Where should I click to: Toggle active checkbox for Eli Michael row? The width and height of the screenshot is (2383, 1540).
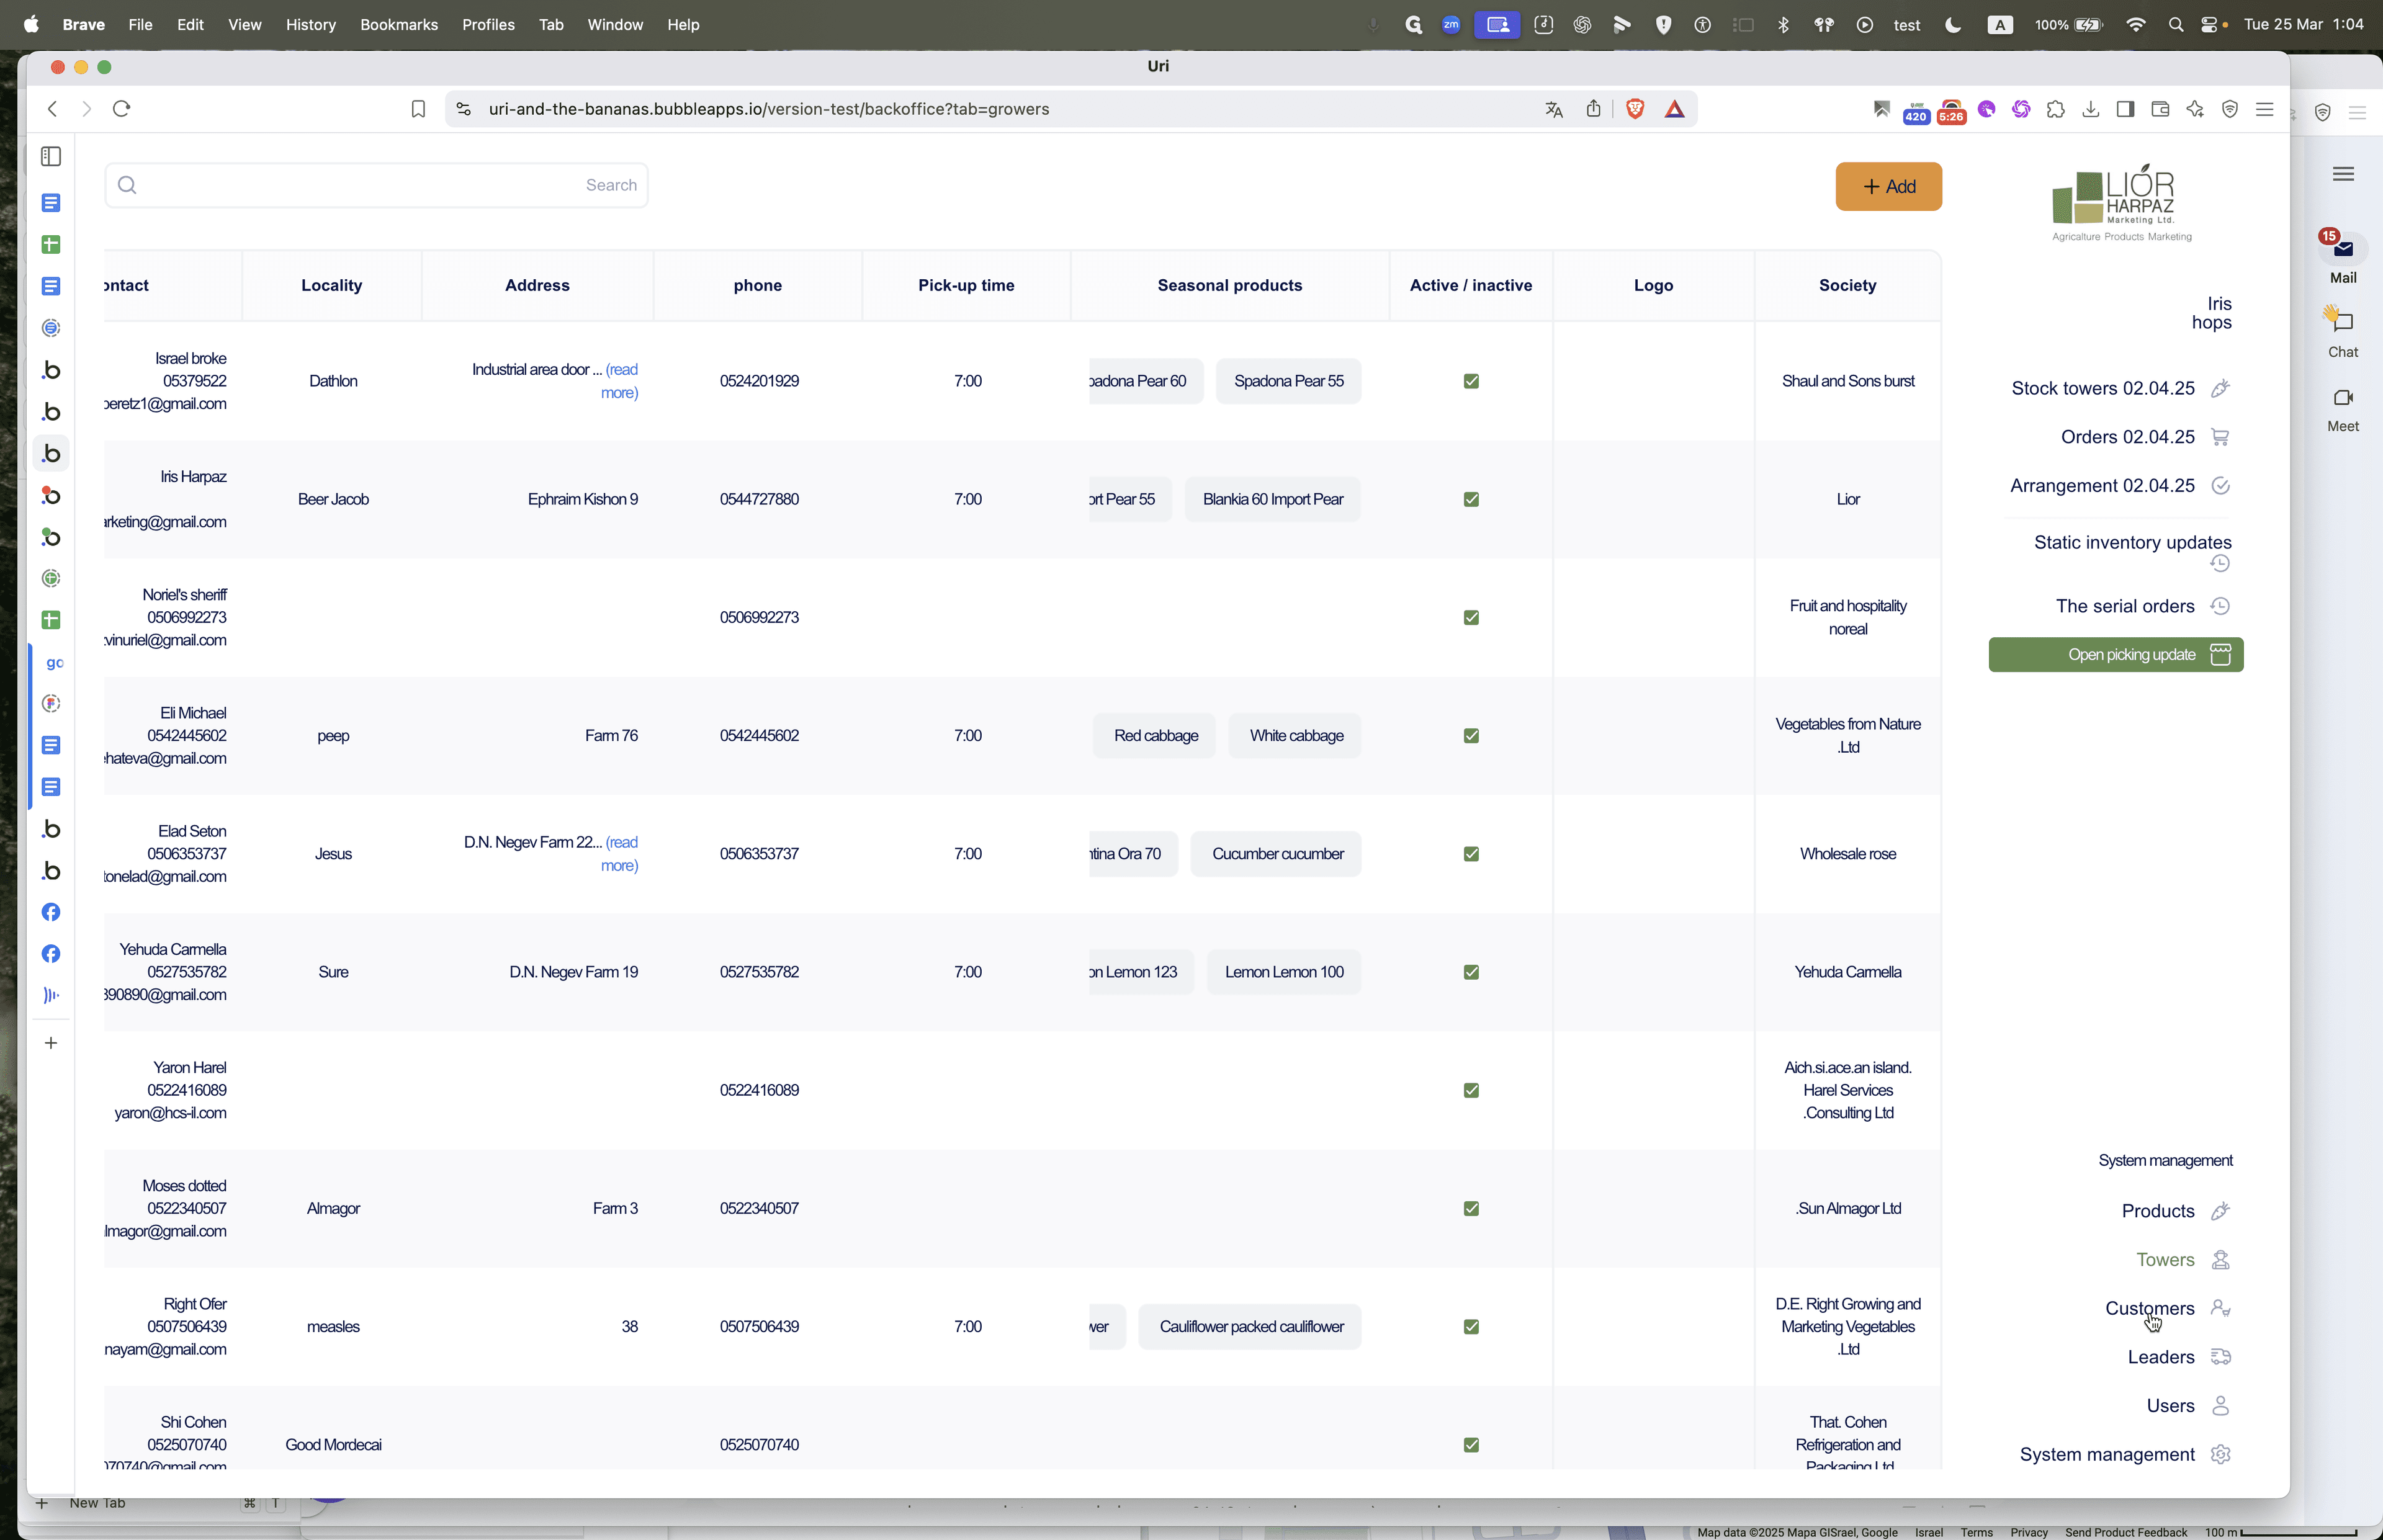point(1471,736)
